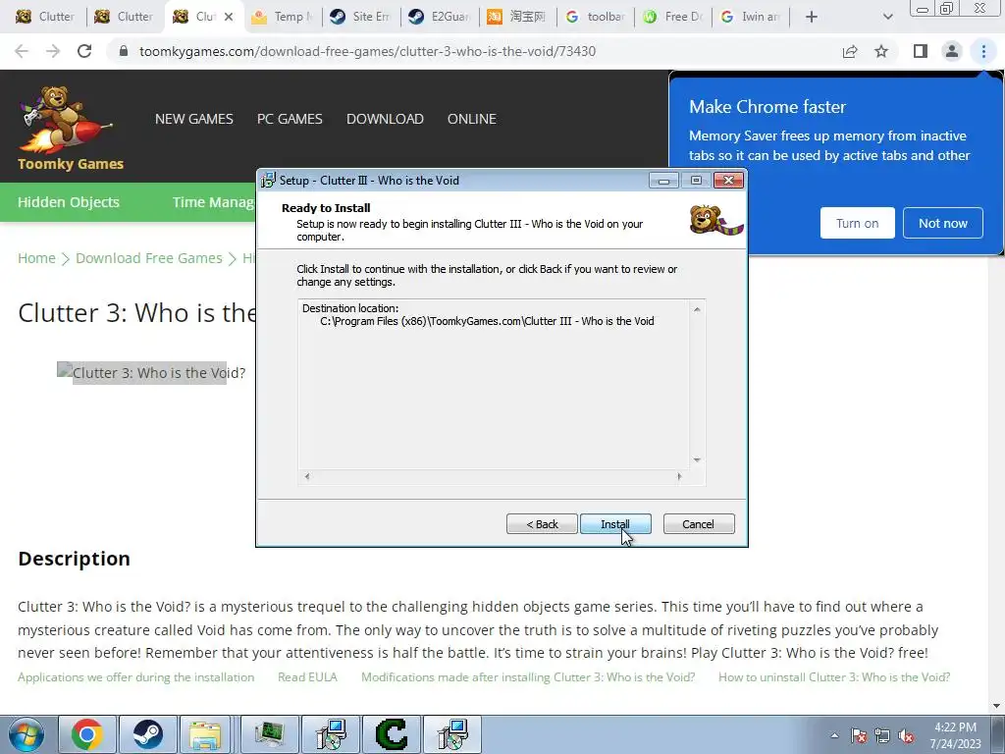1005x754 pixels.
Task: Click the setup dialog title bar icon
Action: click(268, 181)
